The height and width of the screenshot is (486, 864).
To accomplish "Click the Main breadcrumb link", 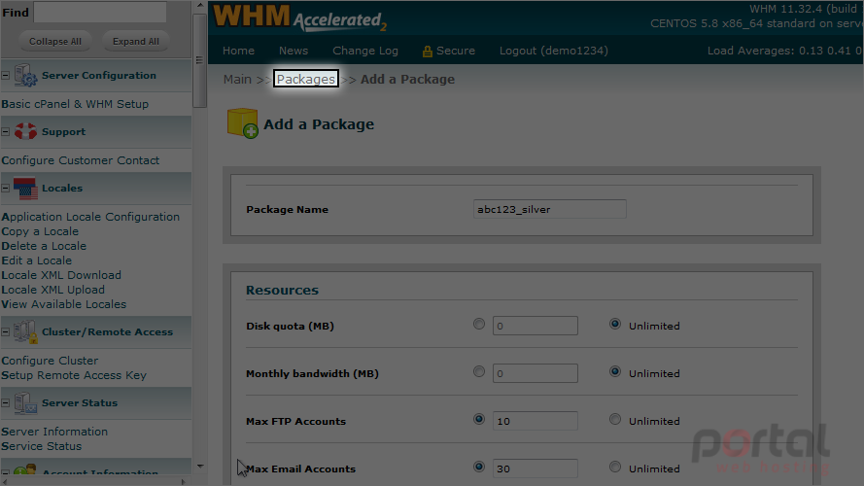I will click(237, 80).
